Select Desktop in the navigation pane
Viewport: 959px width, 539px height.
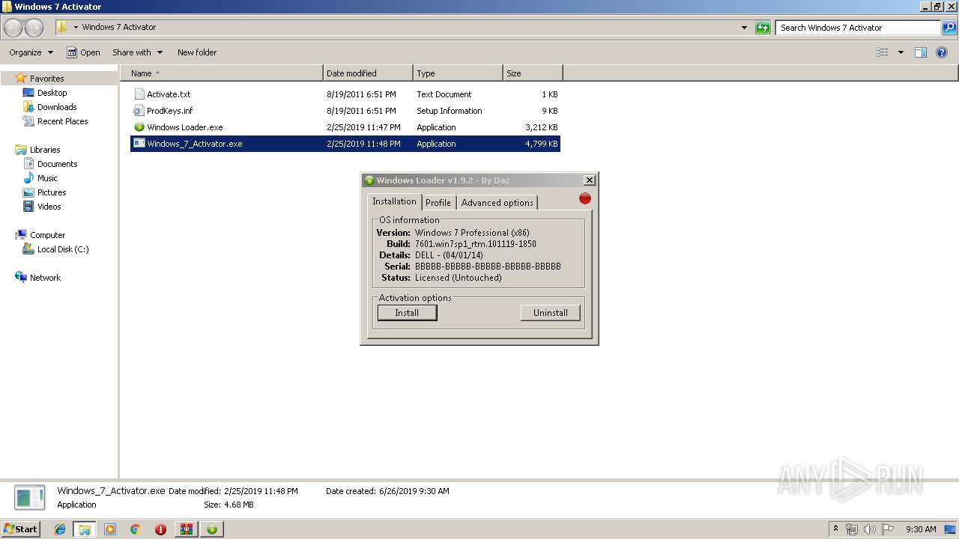tap(52, 93)
